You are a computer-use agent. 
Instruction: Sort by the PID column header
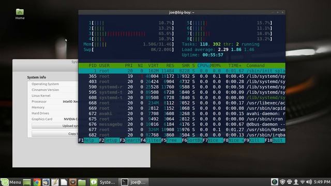click(x=93, y=66)
